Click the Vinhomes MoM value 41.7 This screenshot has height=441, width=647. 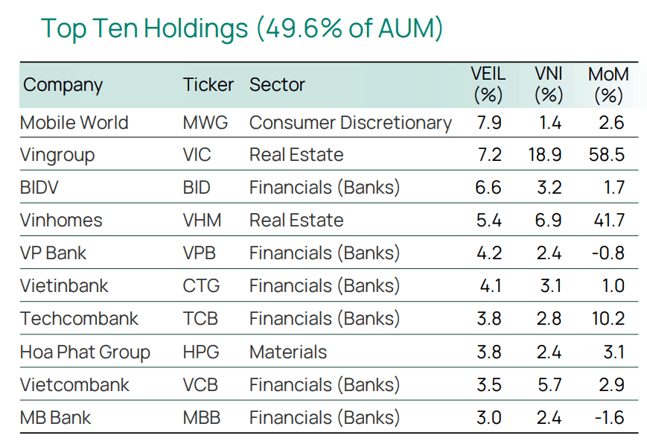coord(609,220)
